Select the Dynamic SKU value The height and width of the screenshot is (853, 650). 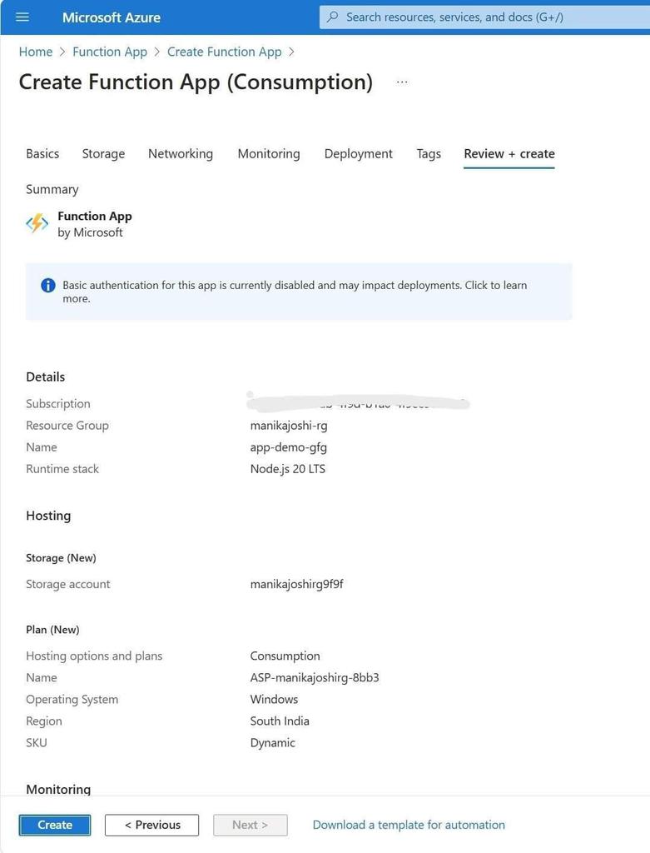point(272,743)
